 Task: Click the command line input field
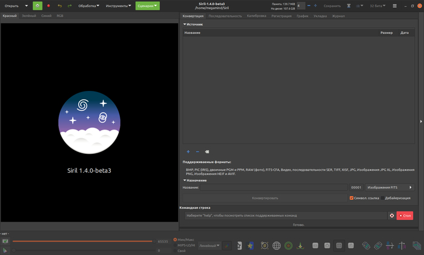[285, 215]
